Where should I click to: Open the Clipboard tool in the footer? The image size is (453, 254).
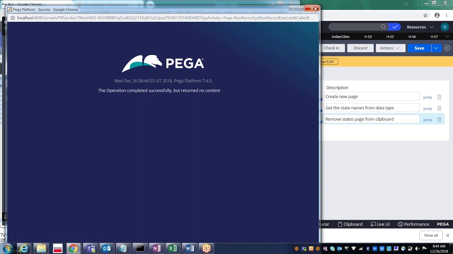point(350,224)
